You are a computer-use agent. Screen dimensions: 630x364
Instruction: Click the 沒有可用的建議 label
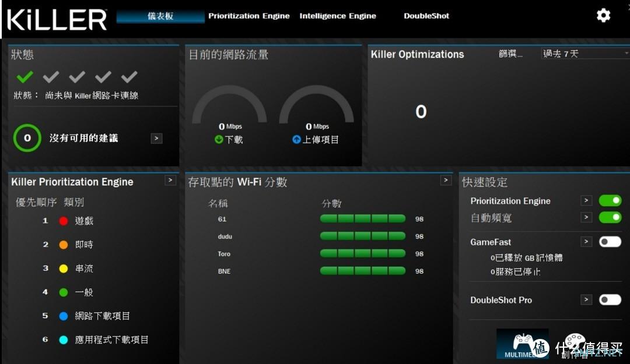click(x=83, y=138)
